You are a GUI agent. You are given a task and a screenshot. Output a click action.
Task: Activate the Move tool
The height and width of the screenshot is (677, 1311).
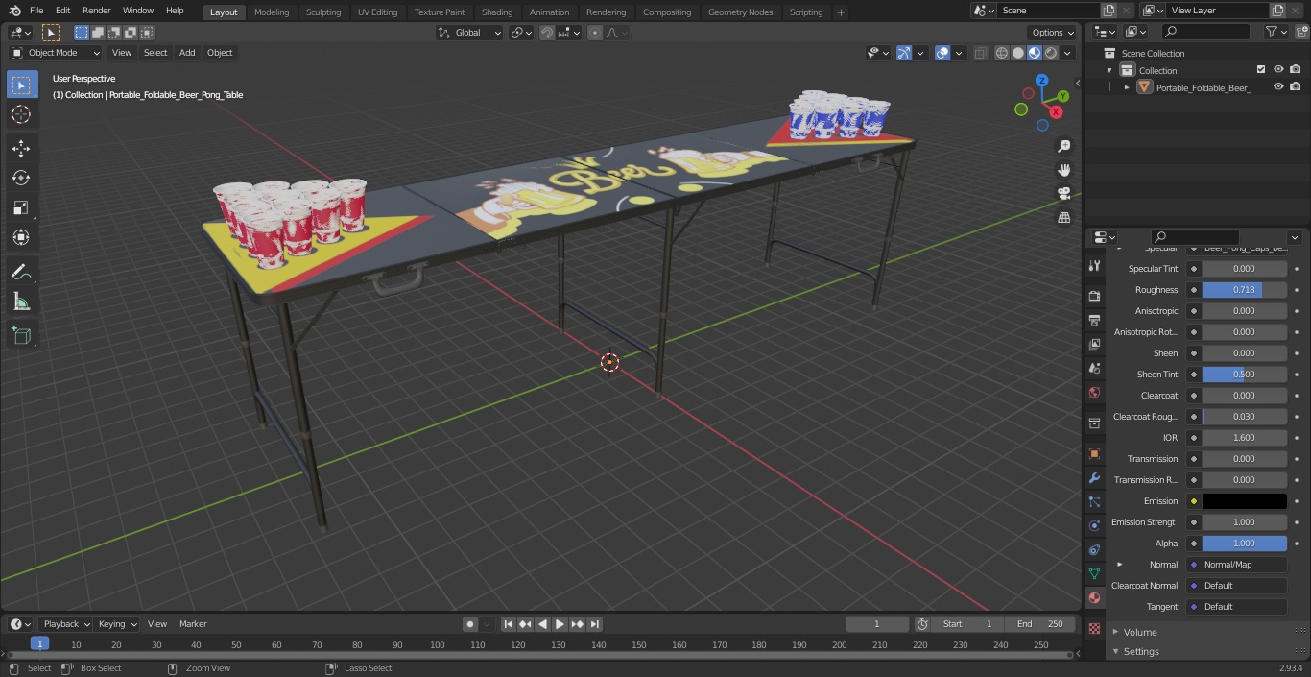(x=21, y=148)
